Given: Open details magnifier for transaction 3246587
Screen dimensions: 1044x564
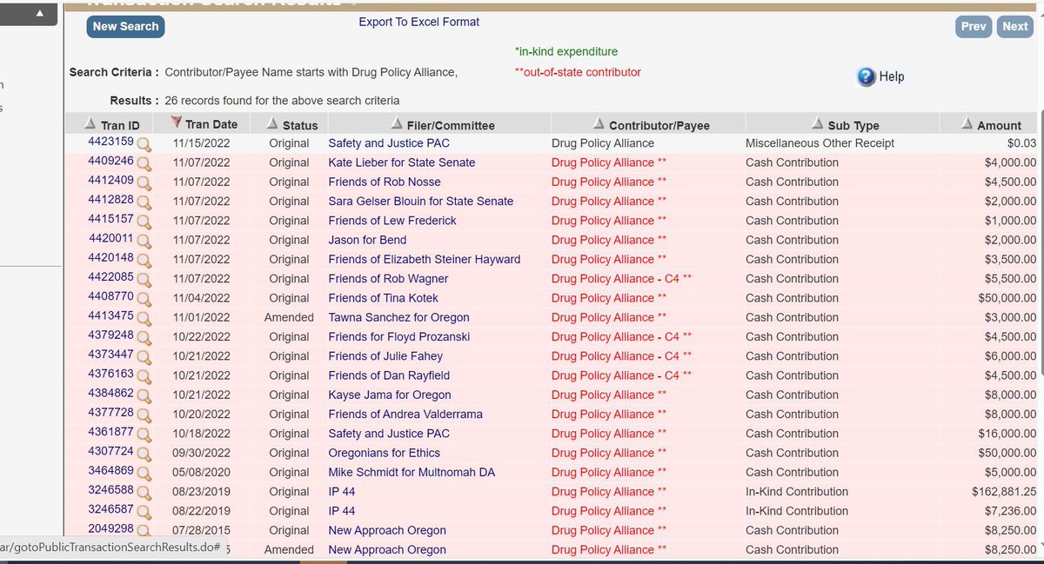Looking at the screenshot, I should coord(144,514).
